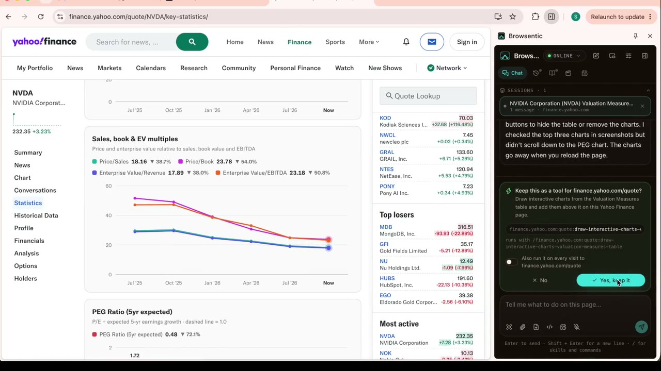Click 'Yes, keep it' button

click(610, 280)
